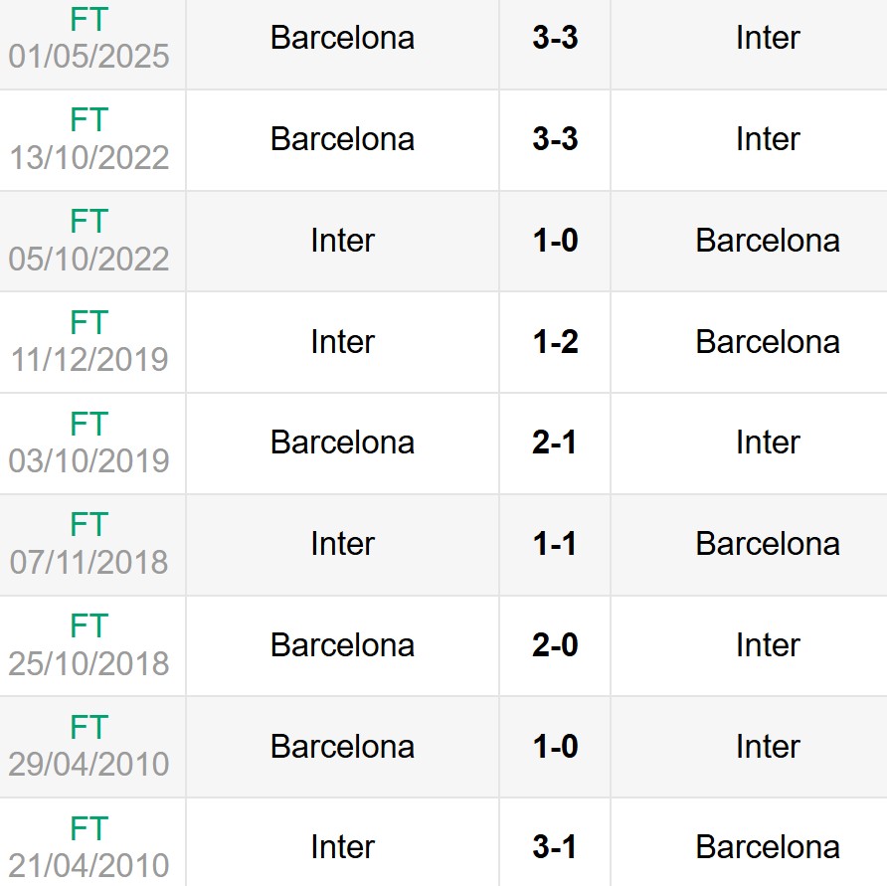887x886 pixels.
Task: Click the 3-1 Inter win score
Action: pyautogui.click(x=555, y=847)
